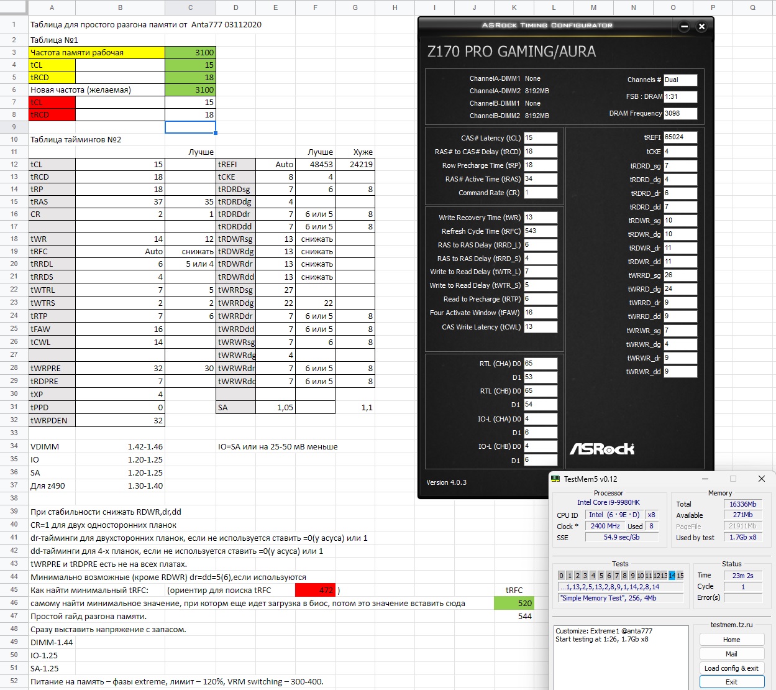Click the red tCL cell in row 7
Screen dimensions: 776x690
[52, 102]
